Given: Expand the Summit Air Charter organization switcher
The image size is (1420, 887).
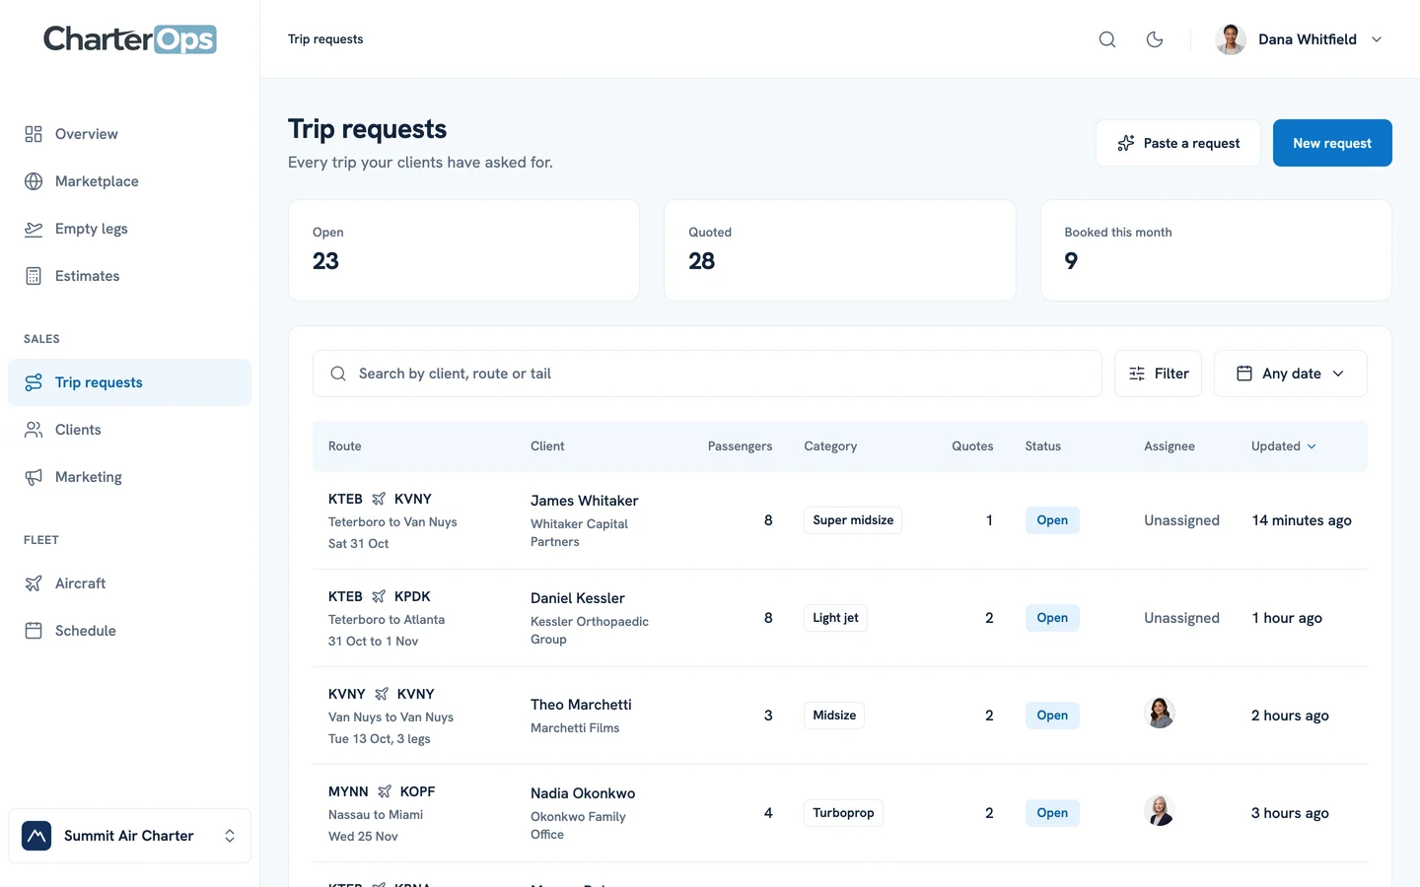Looking at the screenshot, I should (x=129, y=836).
